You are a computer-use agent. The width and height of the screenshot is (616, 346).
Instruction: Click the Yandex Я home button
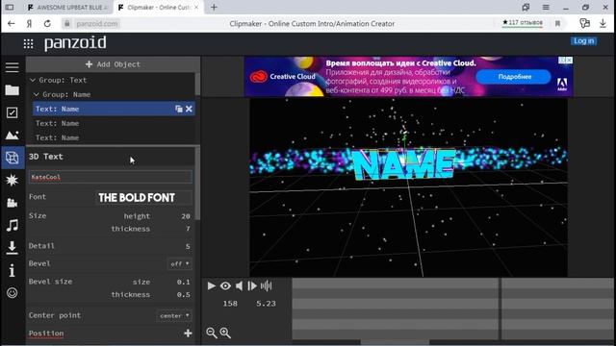tap(29, 23)
